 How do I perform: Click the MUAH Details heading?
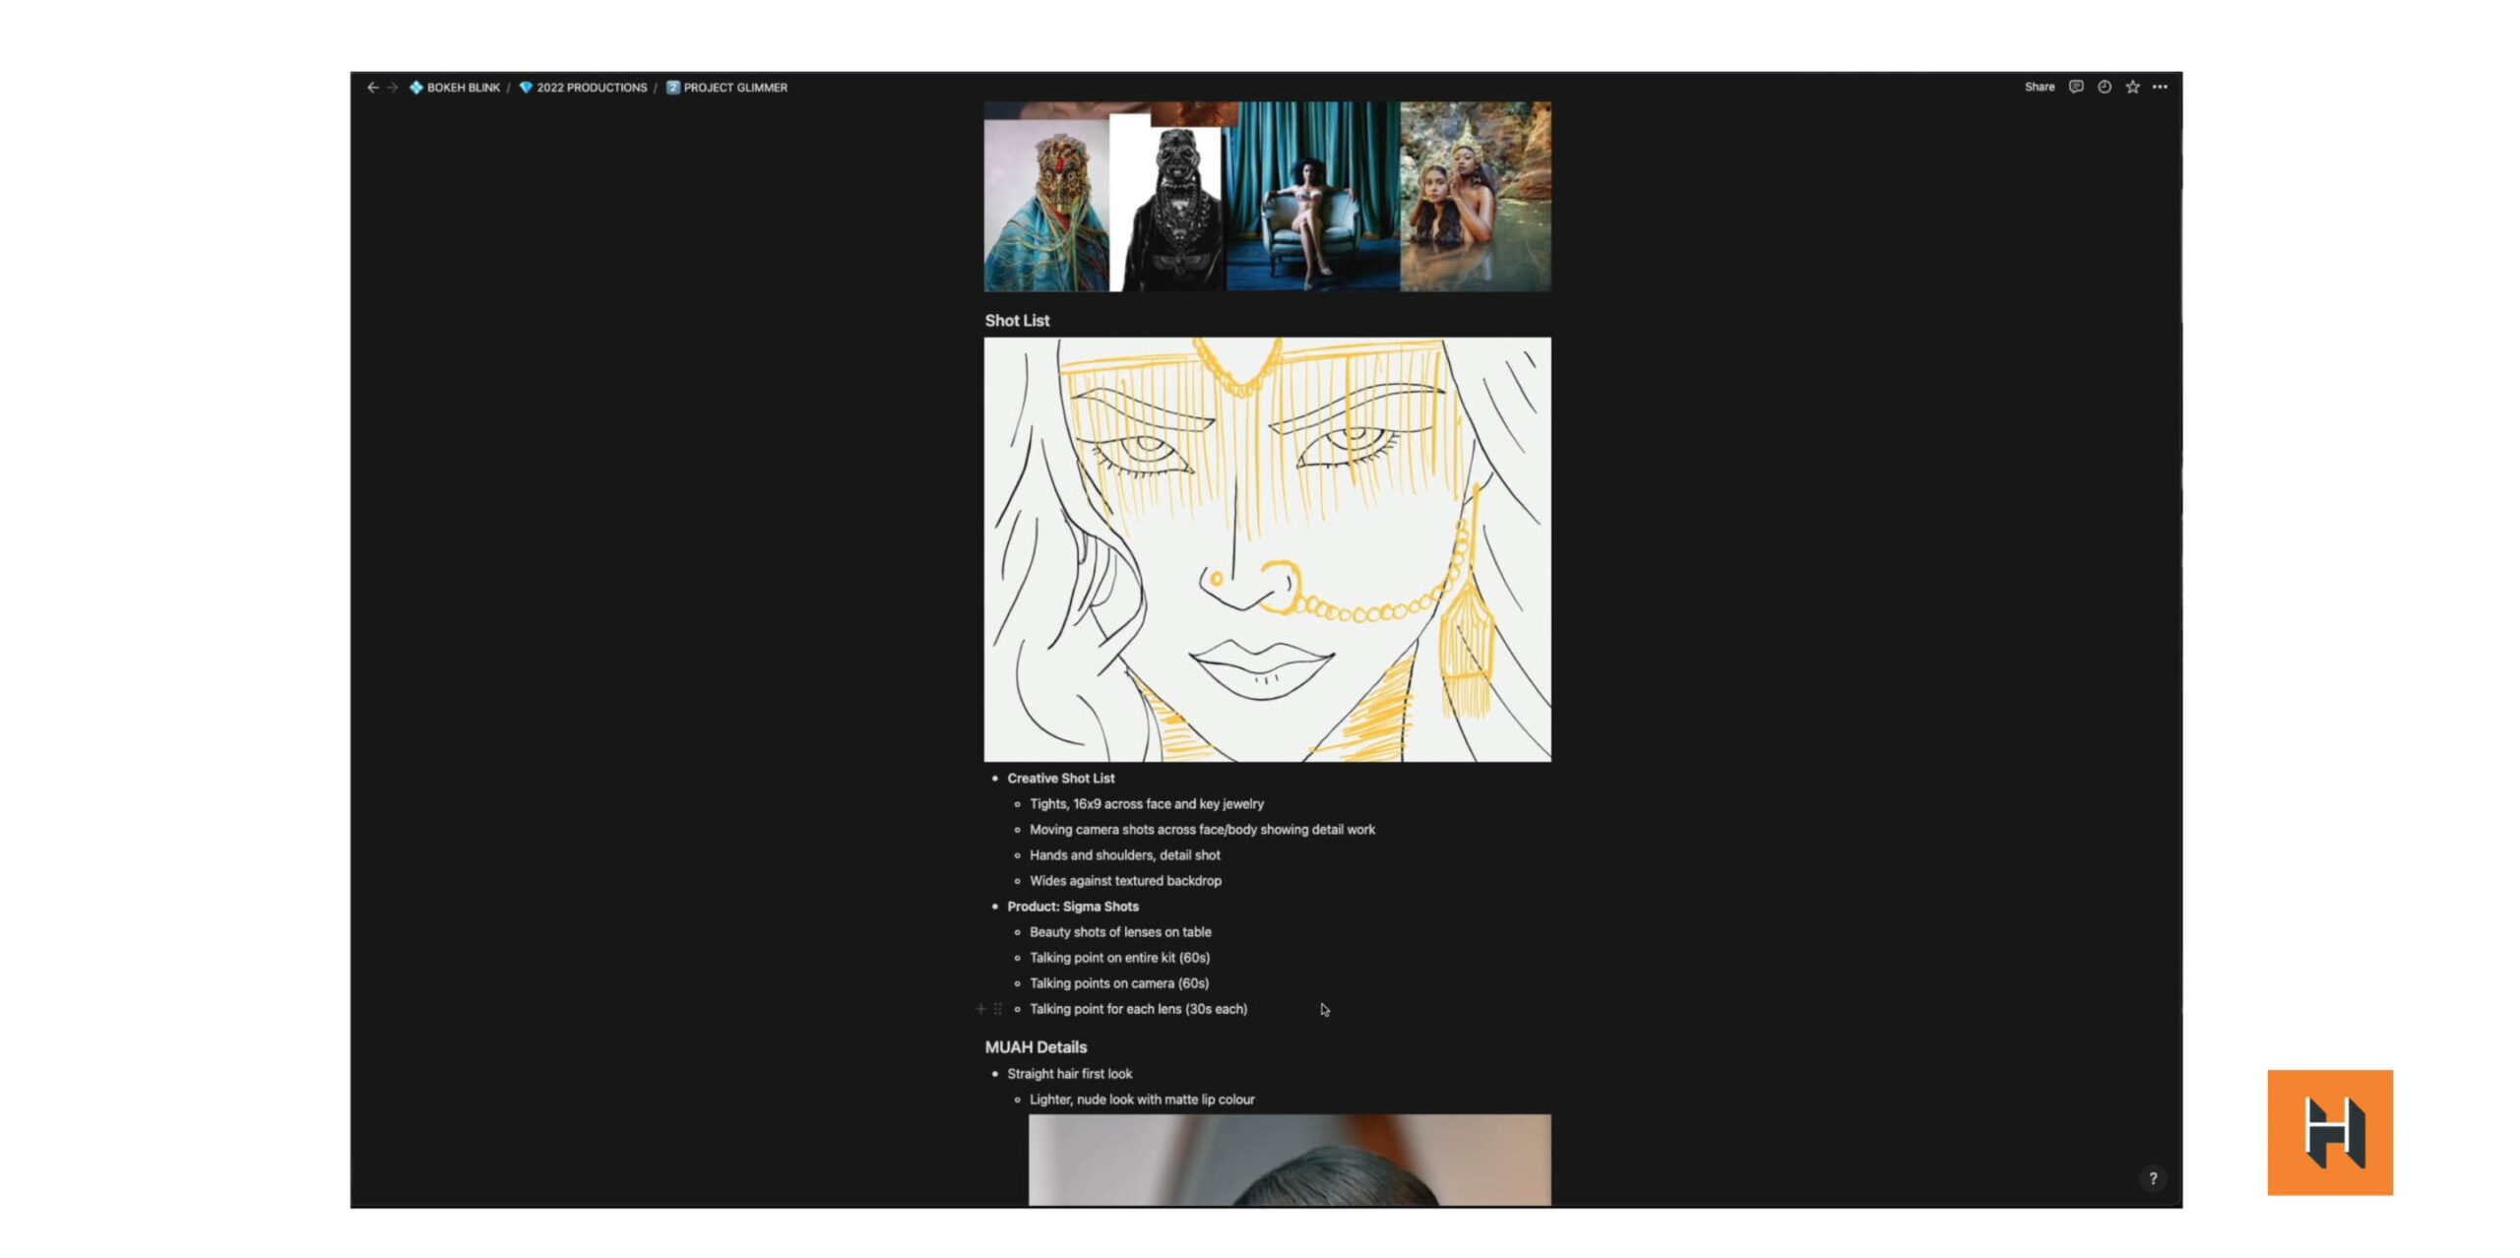point(1036,1047)
